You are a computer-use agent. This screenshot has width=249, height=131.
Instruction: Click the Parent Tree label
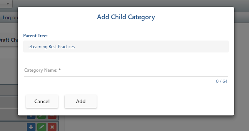[x=35, y=36]
